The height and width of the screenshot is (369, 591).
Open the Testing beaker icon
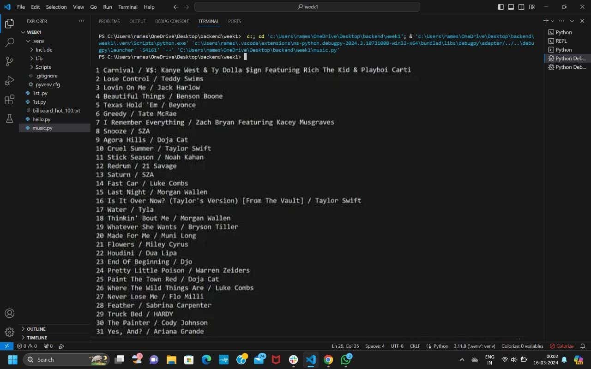(9, 119)
